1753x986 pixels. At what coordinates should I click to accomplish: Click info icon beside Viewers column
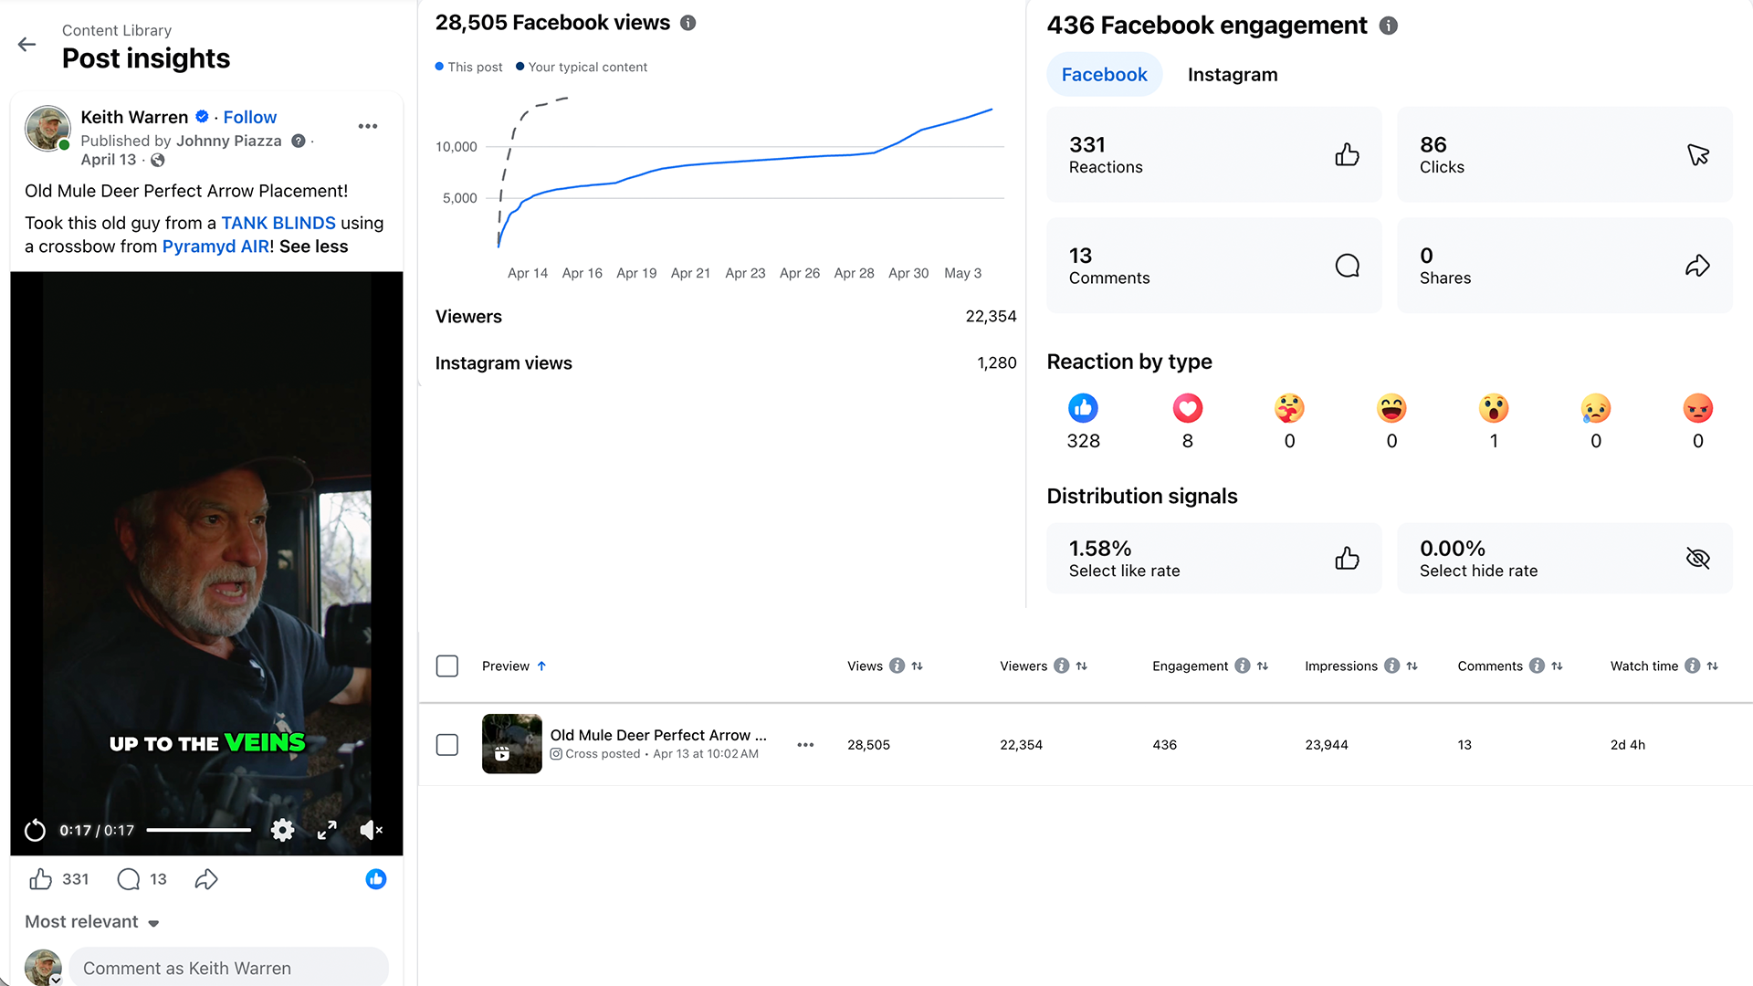pos(1061,666)
